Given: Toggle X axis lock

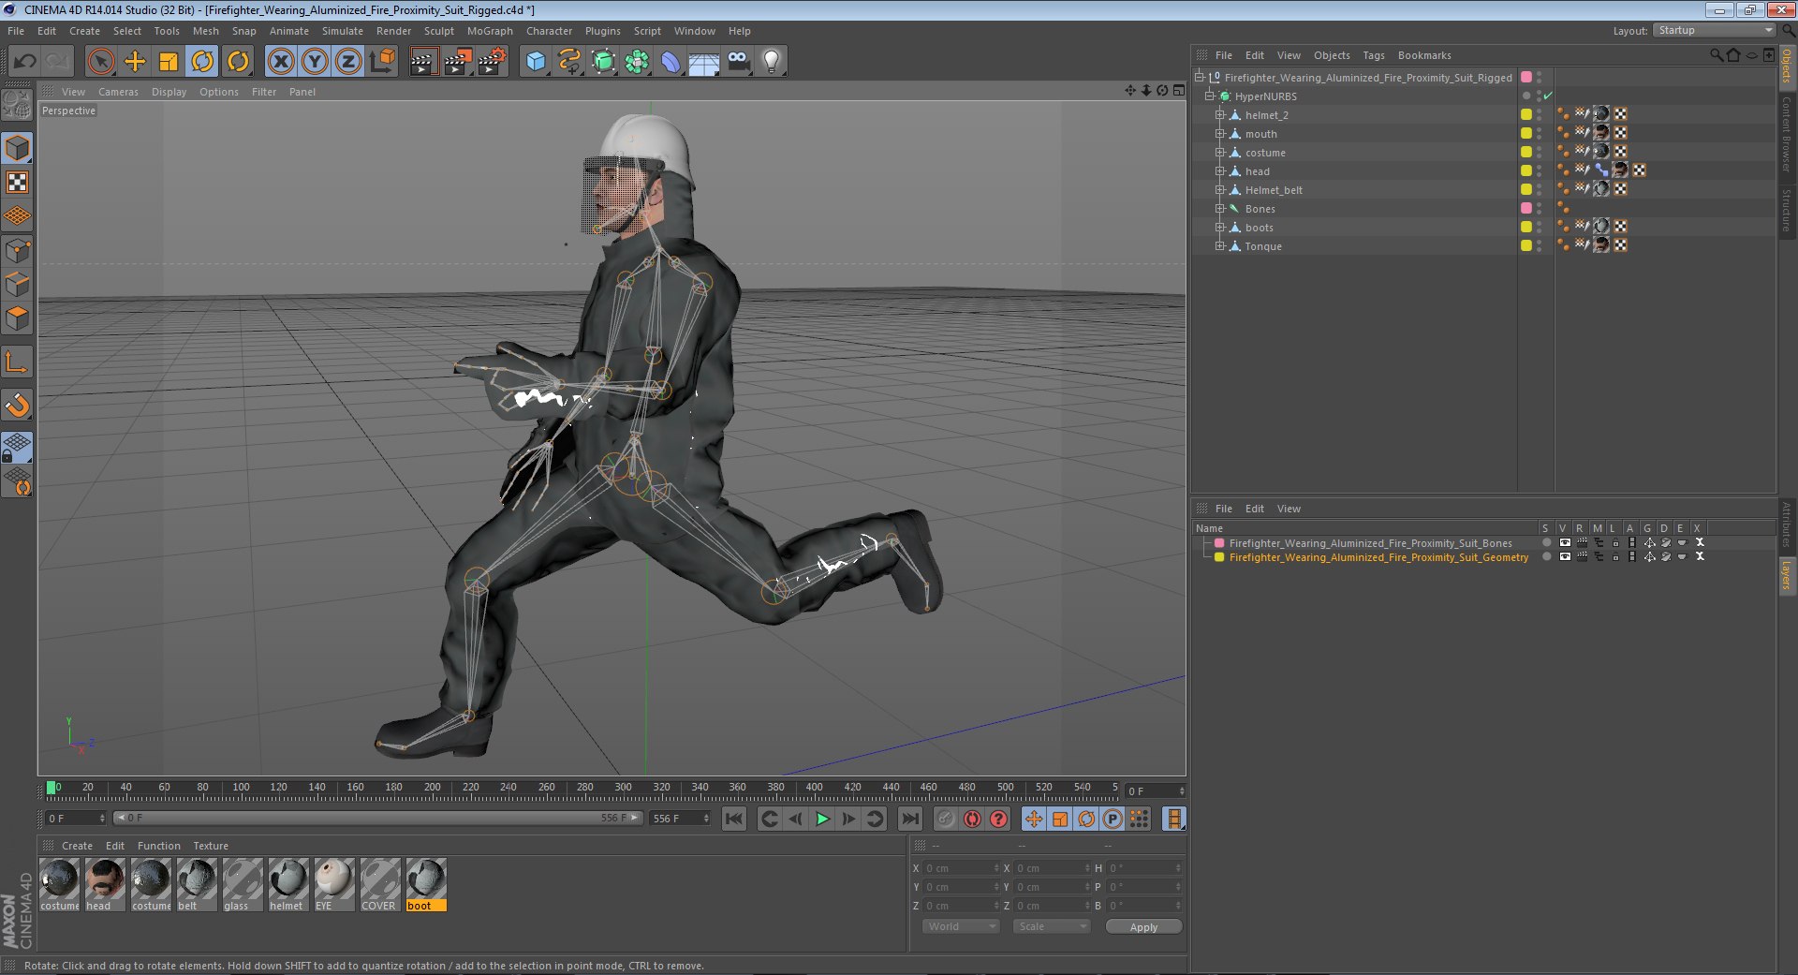Looking at the screenshot, I should point(281,62).
